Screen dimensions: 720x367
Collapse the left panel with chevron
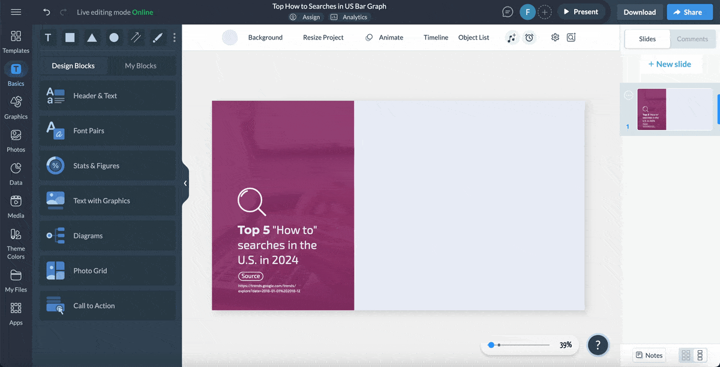[x=185, y=183]
